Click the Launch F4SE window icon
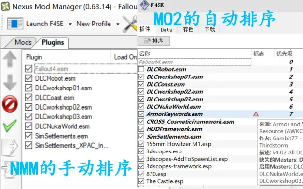Image resolution: width=303 pixels, height=189 pixels. tap(15, 24)
